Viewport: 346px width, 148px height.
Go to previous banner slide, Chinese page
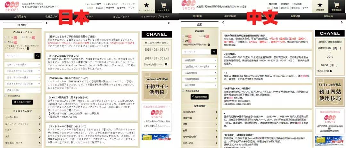pos(223,22)
